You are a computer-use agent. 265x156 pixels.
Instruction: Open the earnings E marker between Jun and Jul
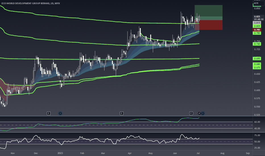191,113
